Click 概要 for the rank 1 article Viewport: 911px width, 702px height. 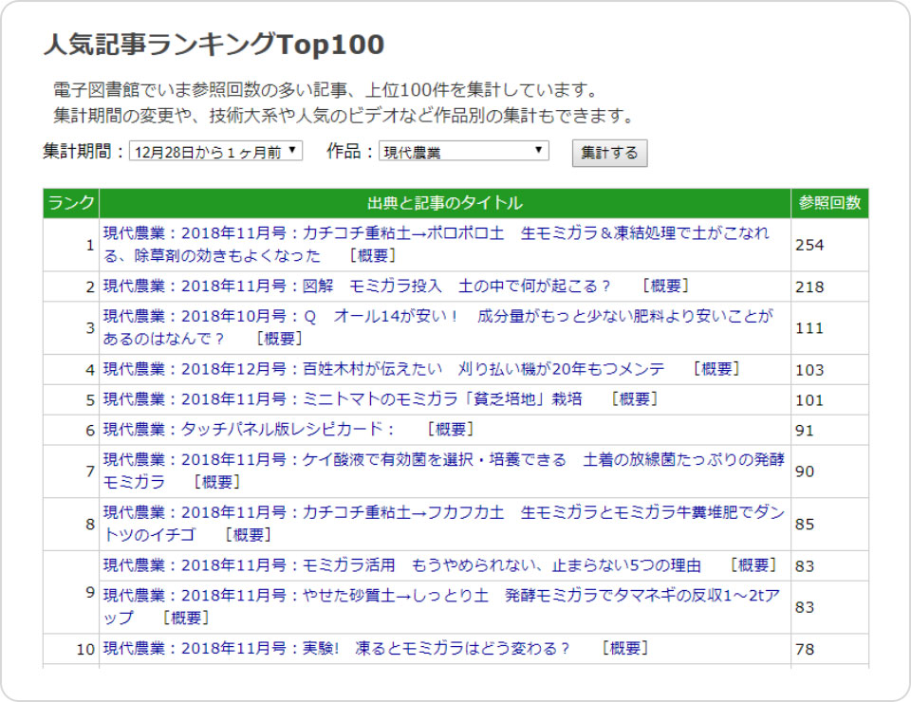[x=372, y=255]
